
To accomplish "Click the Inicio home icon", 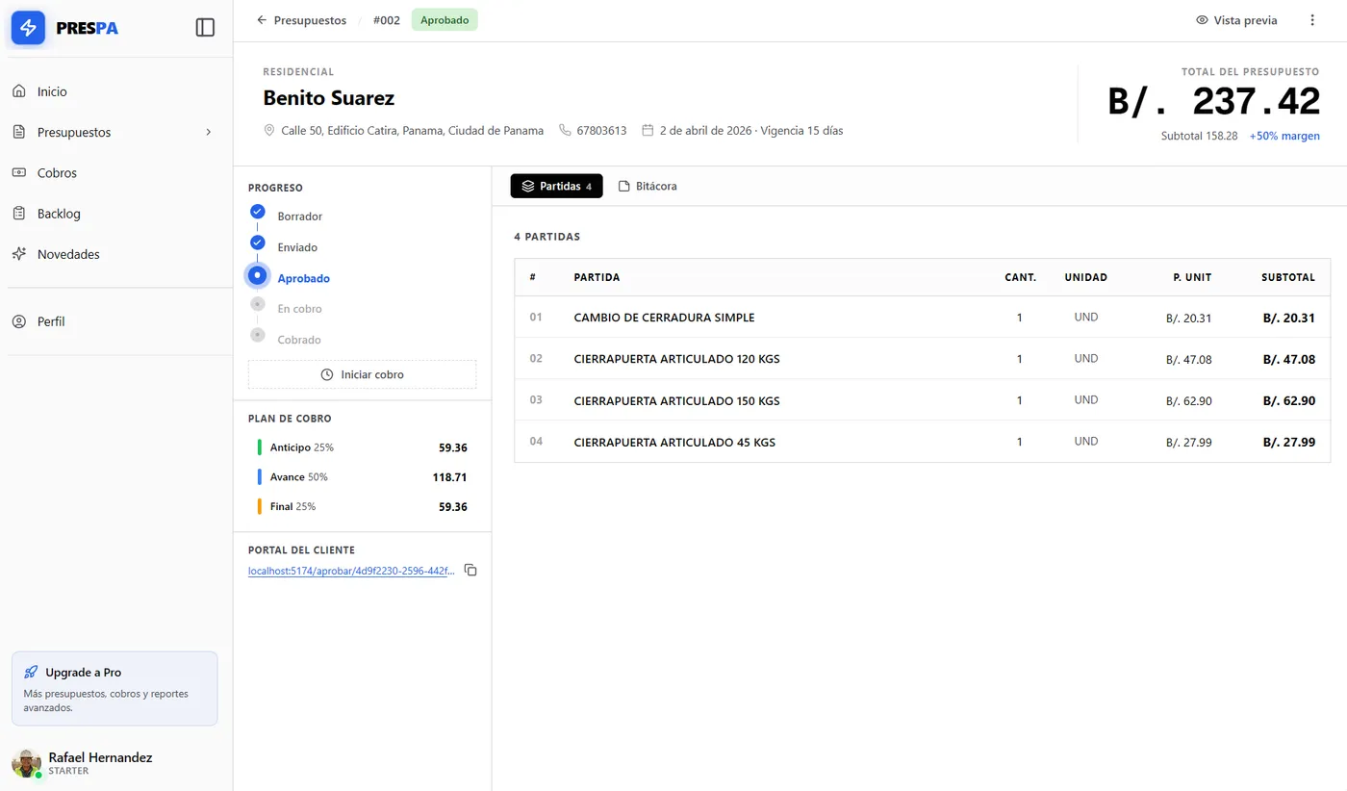I will [19, 91].
